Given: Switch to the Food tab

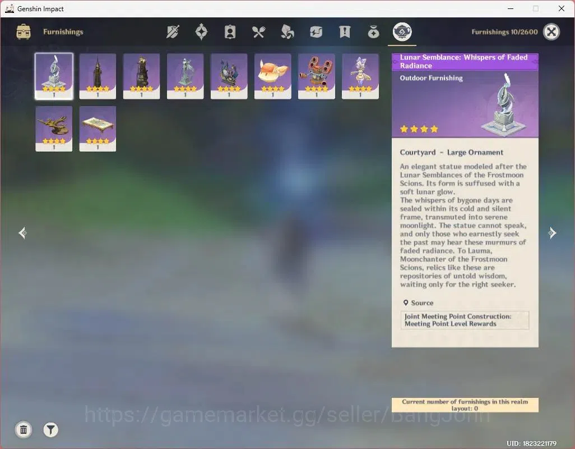Looking at the screenshot, I should coord(258,32).
